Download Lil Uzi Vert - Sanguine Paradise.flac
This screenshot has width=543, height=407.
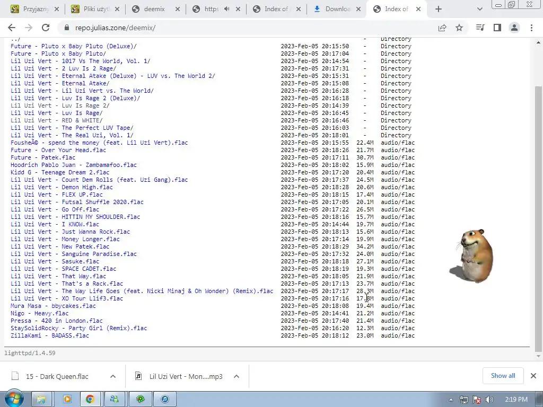(73, 254)
